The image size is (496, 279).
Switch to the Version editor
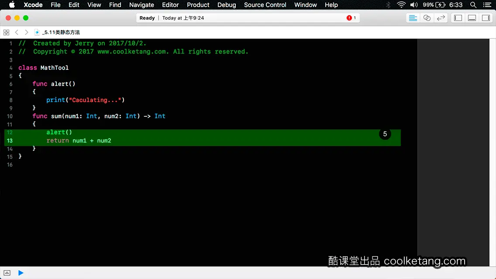click(441, 18)
